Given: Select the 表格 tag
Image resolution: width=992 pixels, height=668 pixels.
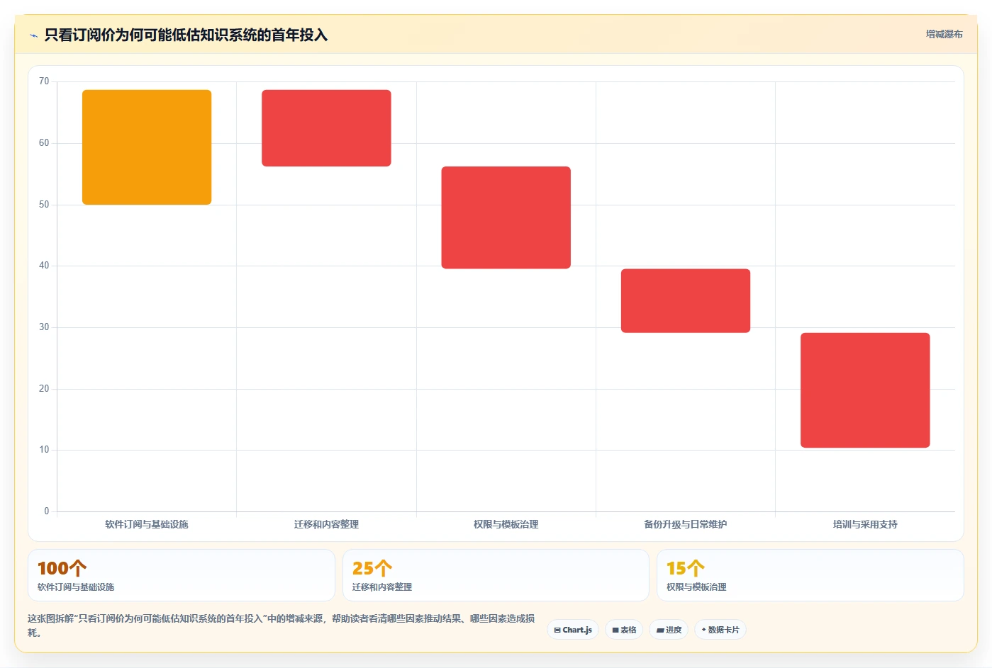Looking at the screenshot, I should coord(624,630).
